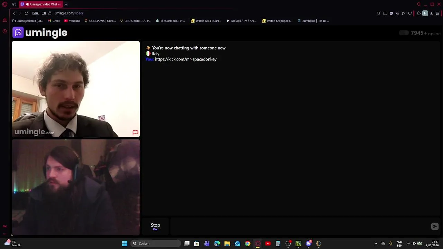
Task: Open the BAC Online bookmark
Action: pos(136,21)
